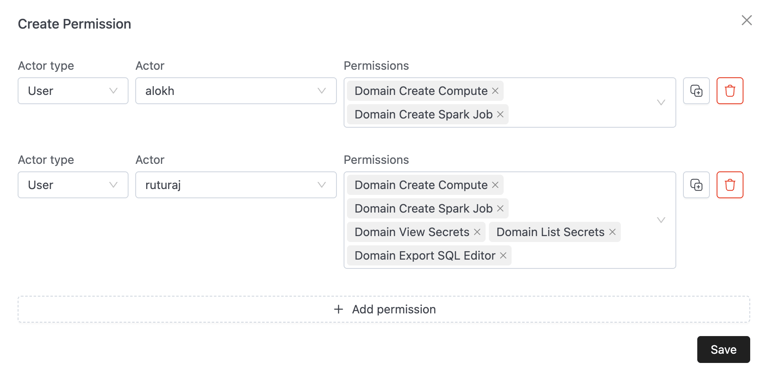Delete the alokh permission row
Screen dimensions: 767x389
pyautogui.click(x=730, y=91)
